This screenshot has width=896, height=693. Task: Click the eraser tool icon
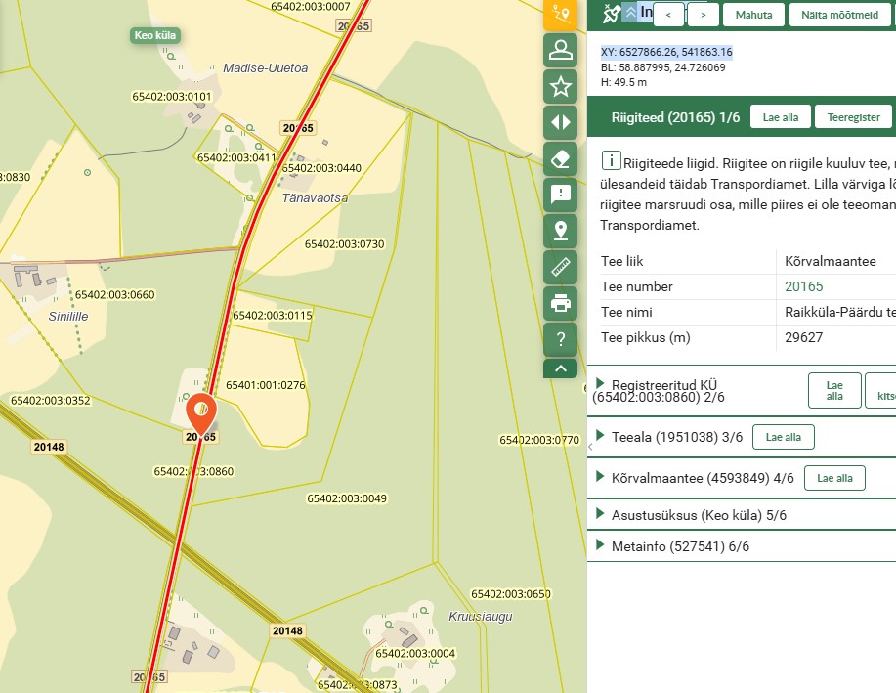561,158
